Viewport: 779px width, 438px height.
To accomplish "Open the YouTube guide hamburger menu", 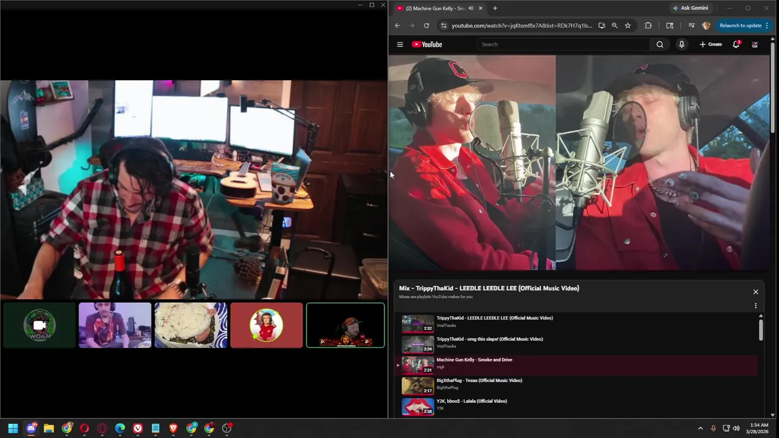I will coord(400,44).
